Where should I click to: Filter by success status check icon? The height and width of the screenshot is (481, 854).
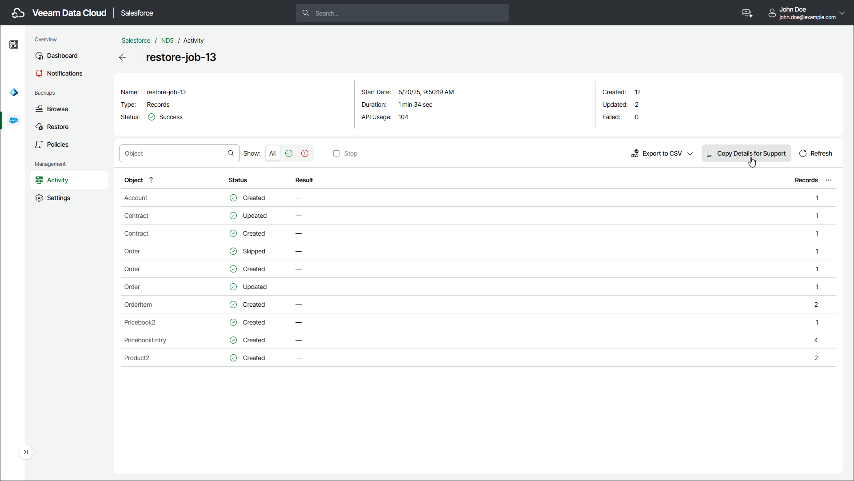(x=289, y=153)
